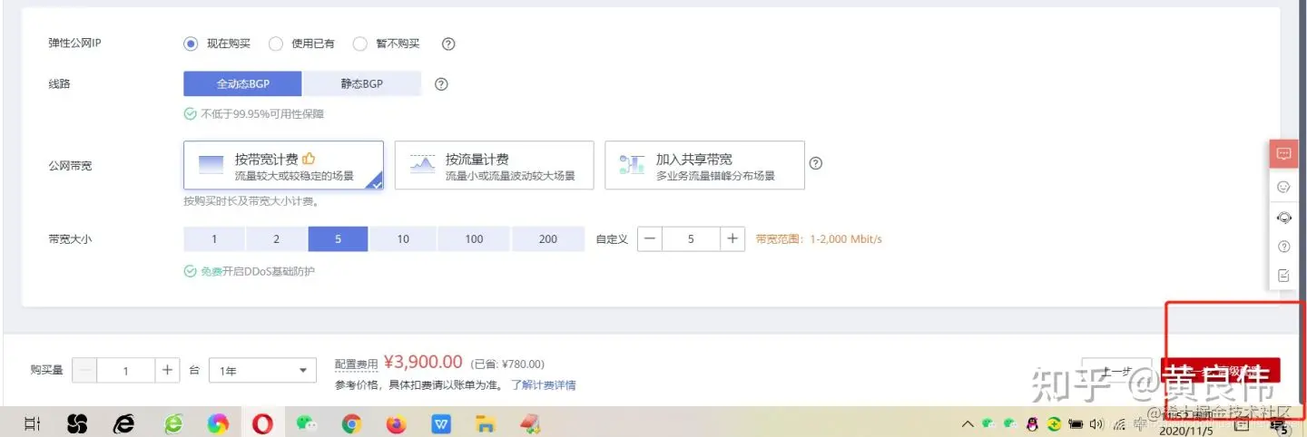The image size is (1307, 437).
Task: Click the purchase quantity input field
Action: [126, 370]
